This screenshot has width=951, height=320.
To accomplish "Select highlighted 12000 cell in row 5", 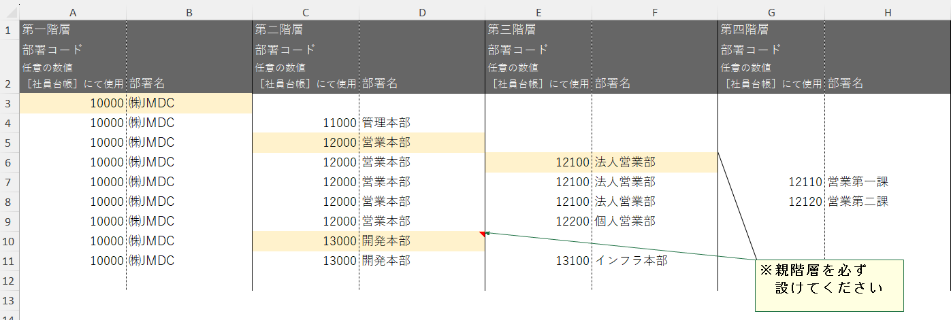I will [306, 143].
